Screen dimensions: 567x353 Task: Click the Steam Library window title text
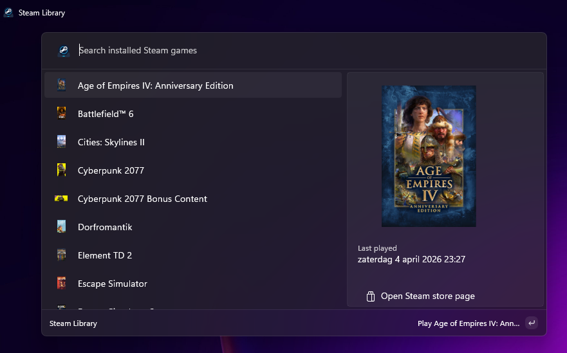(42, 13)
